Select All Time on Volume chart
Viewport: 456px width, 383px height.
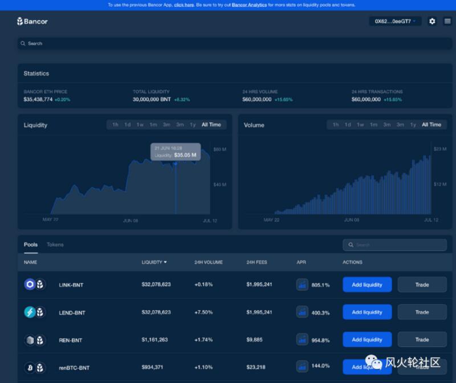[x=431, y=124]
